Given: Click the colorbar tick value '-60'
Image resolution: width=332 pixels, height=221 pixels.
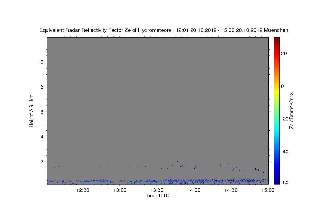Looking at the screenshot, I should point(284,183).
